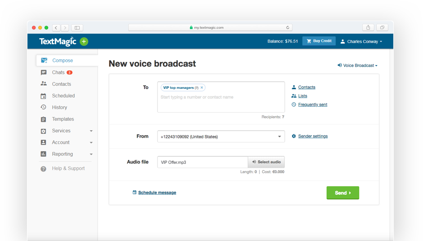Click the person icon next to Contacts link
Image resolution: width=423 pixels, height=241 pixels.
pos(294,87)
